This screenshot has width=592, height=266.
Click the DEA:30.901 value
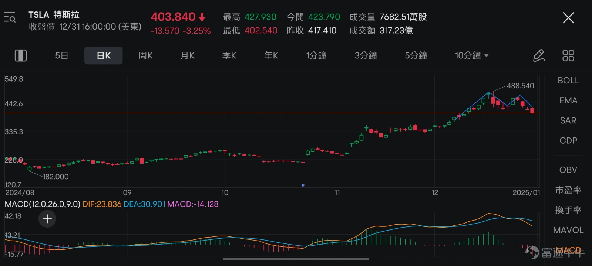click(144, 204)
